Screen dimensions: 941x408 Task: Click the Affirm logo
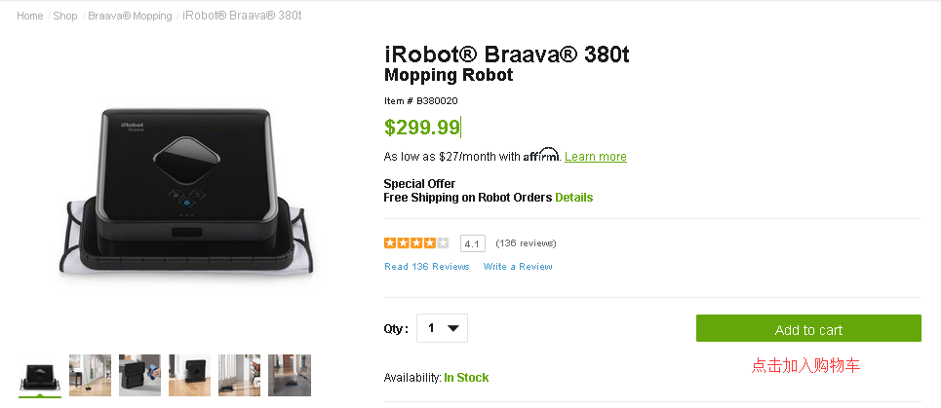541,156
